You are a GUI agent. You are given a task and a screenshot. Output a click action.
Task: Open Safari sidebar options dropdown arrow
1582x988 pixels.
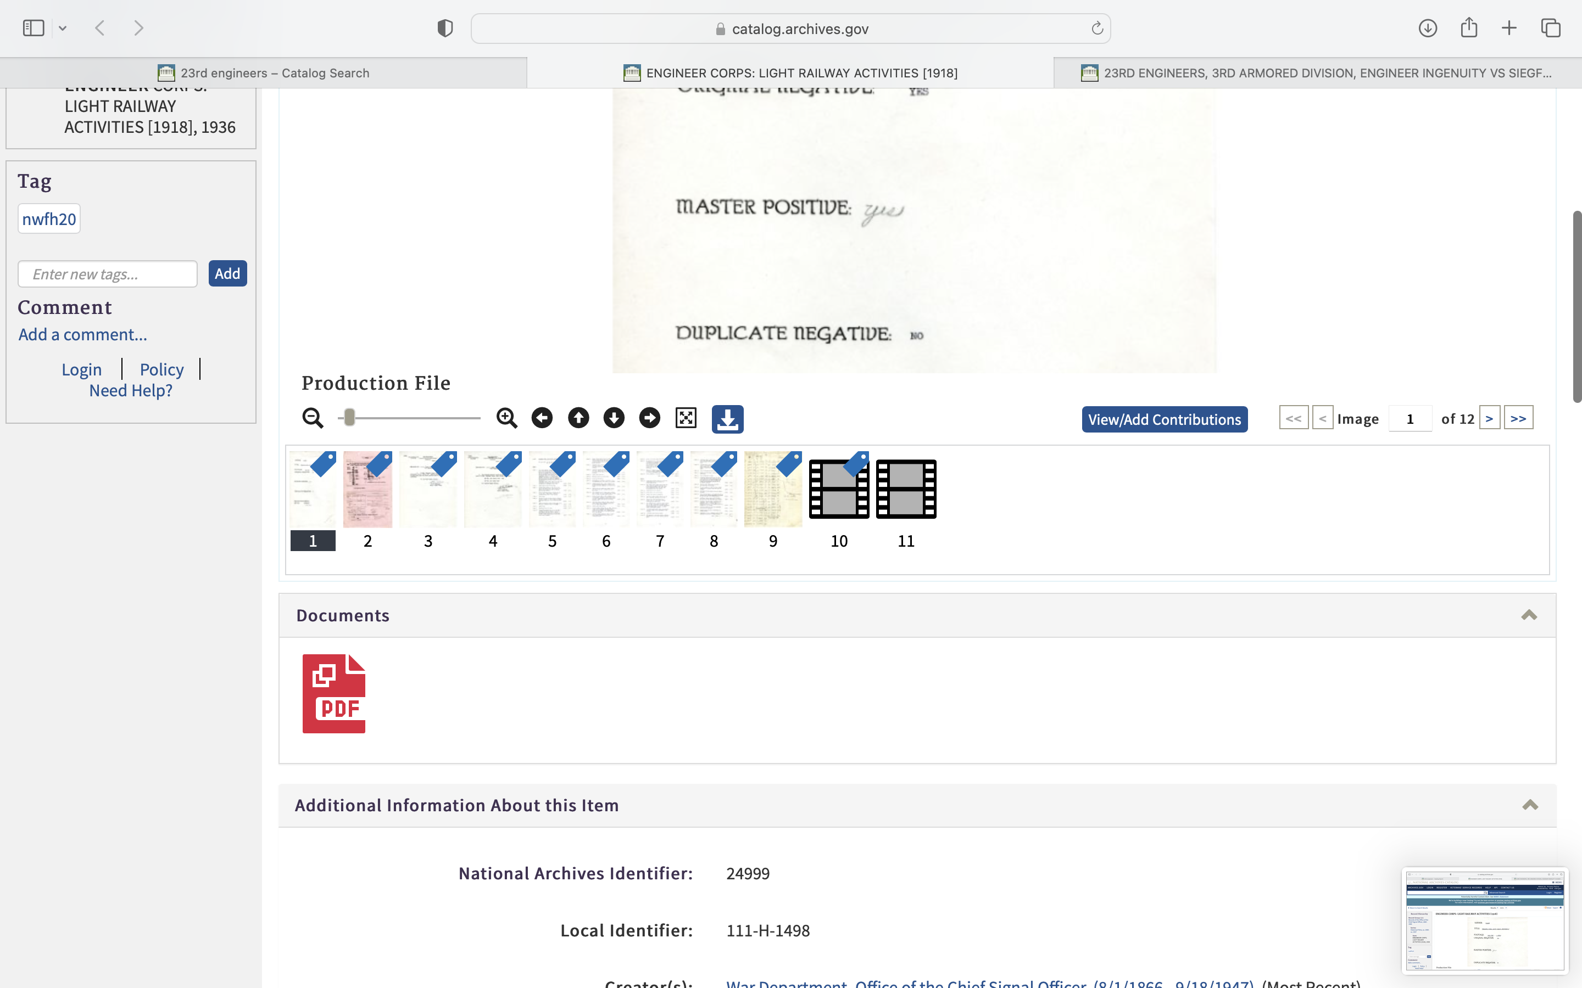click(x=63, y=28)
